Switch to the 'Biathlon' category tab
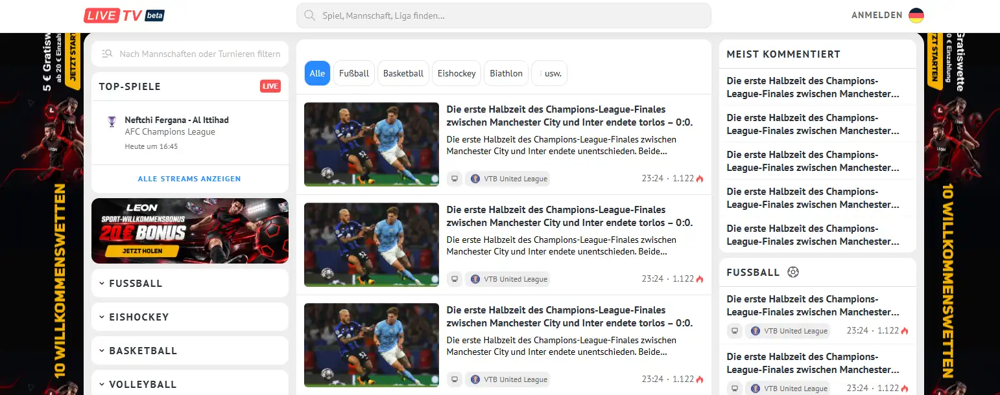1000x395 pixels. (506, 73)
